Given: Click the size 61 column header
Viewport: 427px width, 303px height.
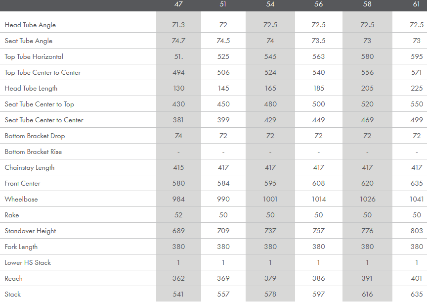Looking at the screenshot, I should [x=417, y=4].
